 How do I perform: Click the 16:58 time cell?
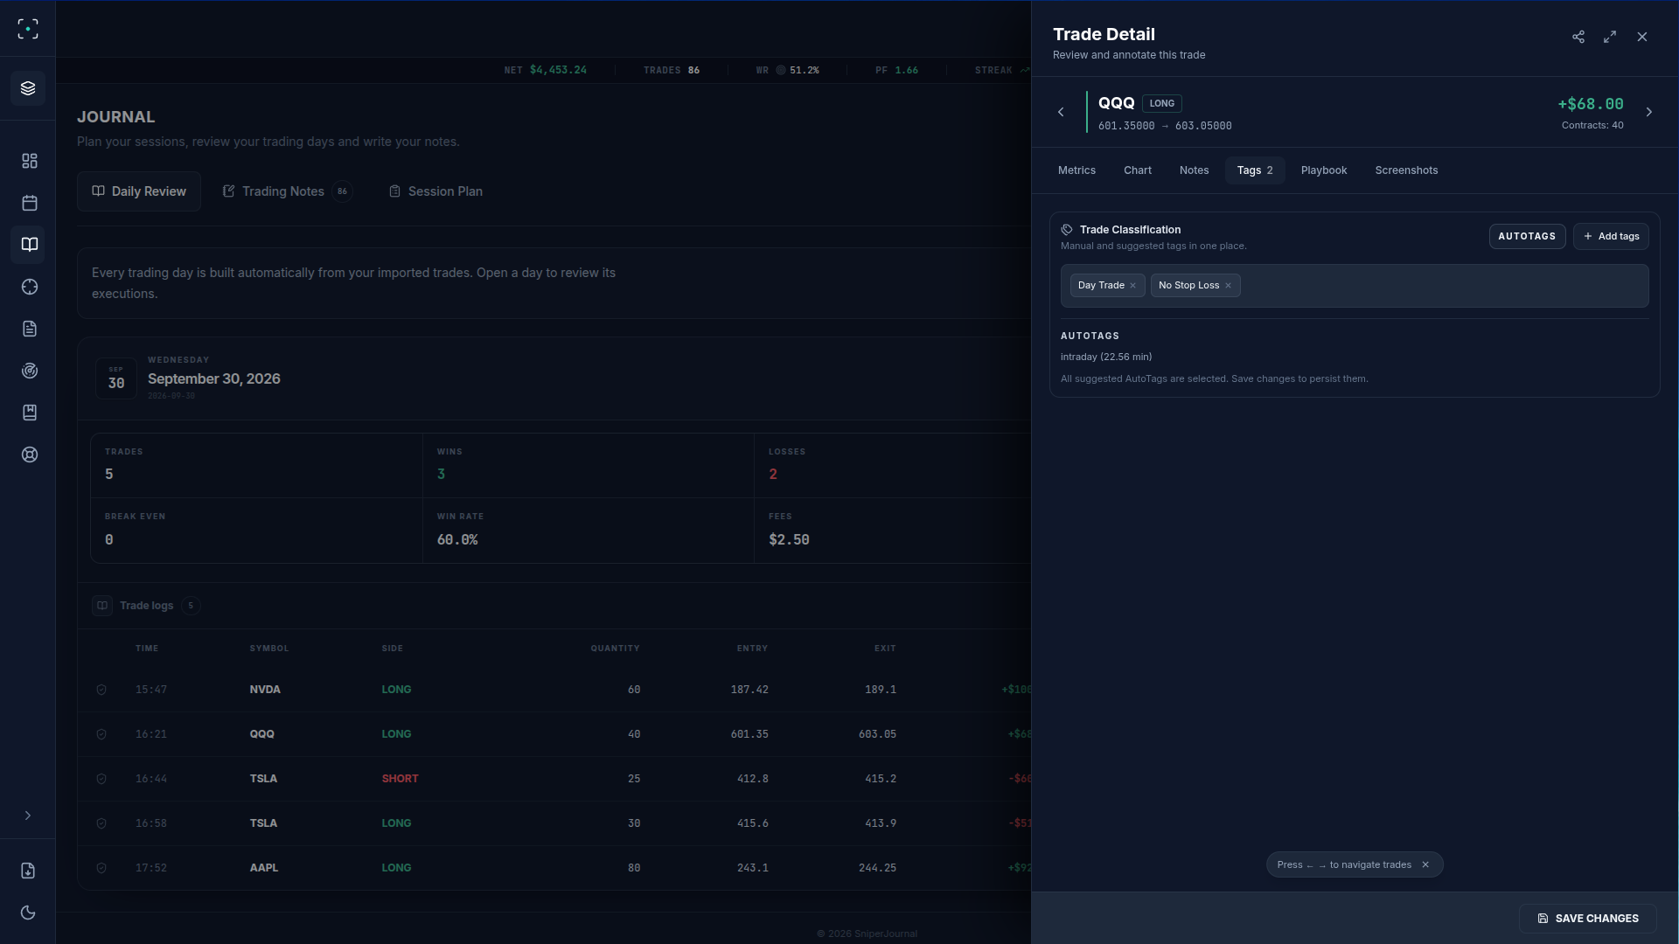[x=151, y=823]
